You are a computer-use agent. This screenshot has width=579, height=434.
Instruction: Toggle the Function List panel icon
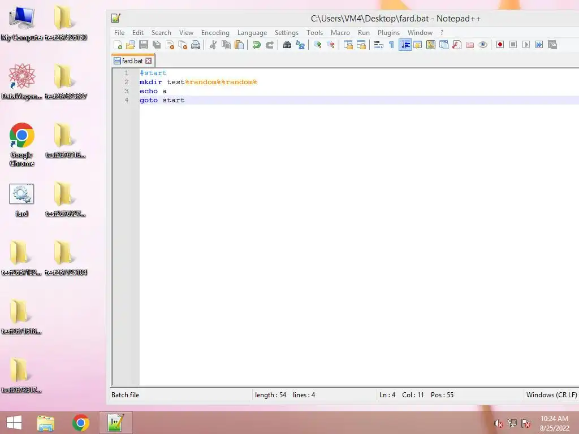pos(457,45)
